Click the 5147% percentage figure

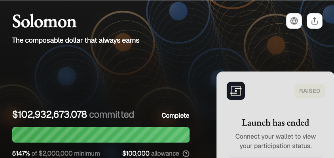[21, 153]
